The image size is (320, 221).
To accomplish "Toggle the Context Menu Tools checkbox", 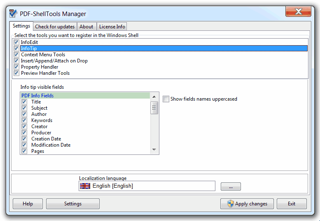I will coord(16,55).
